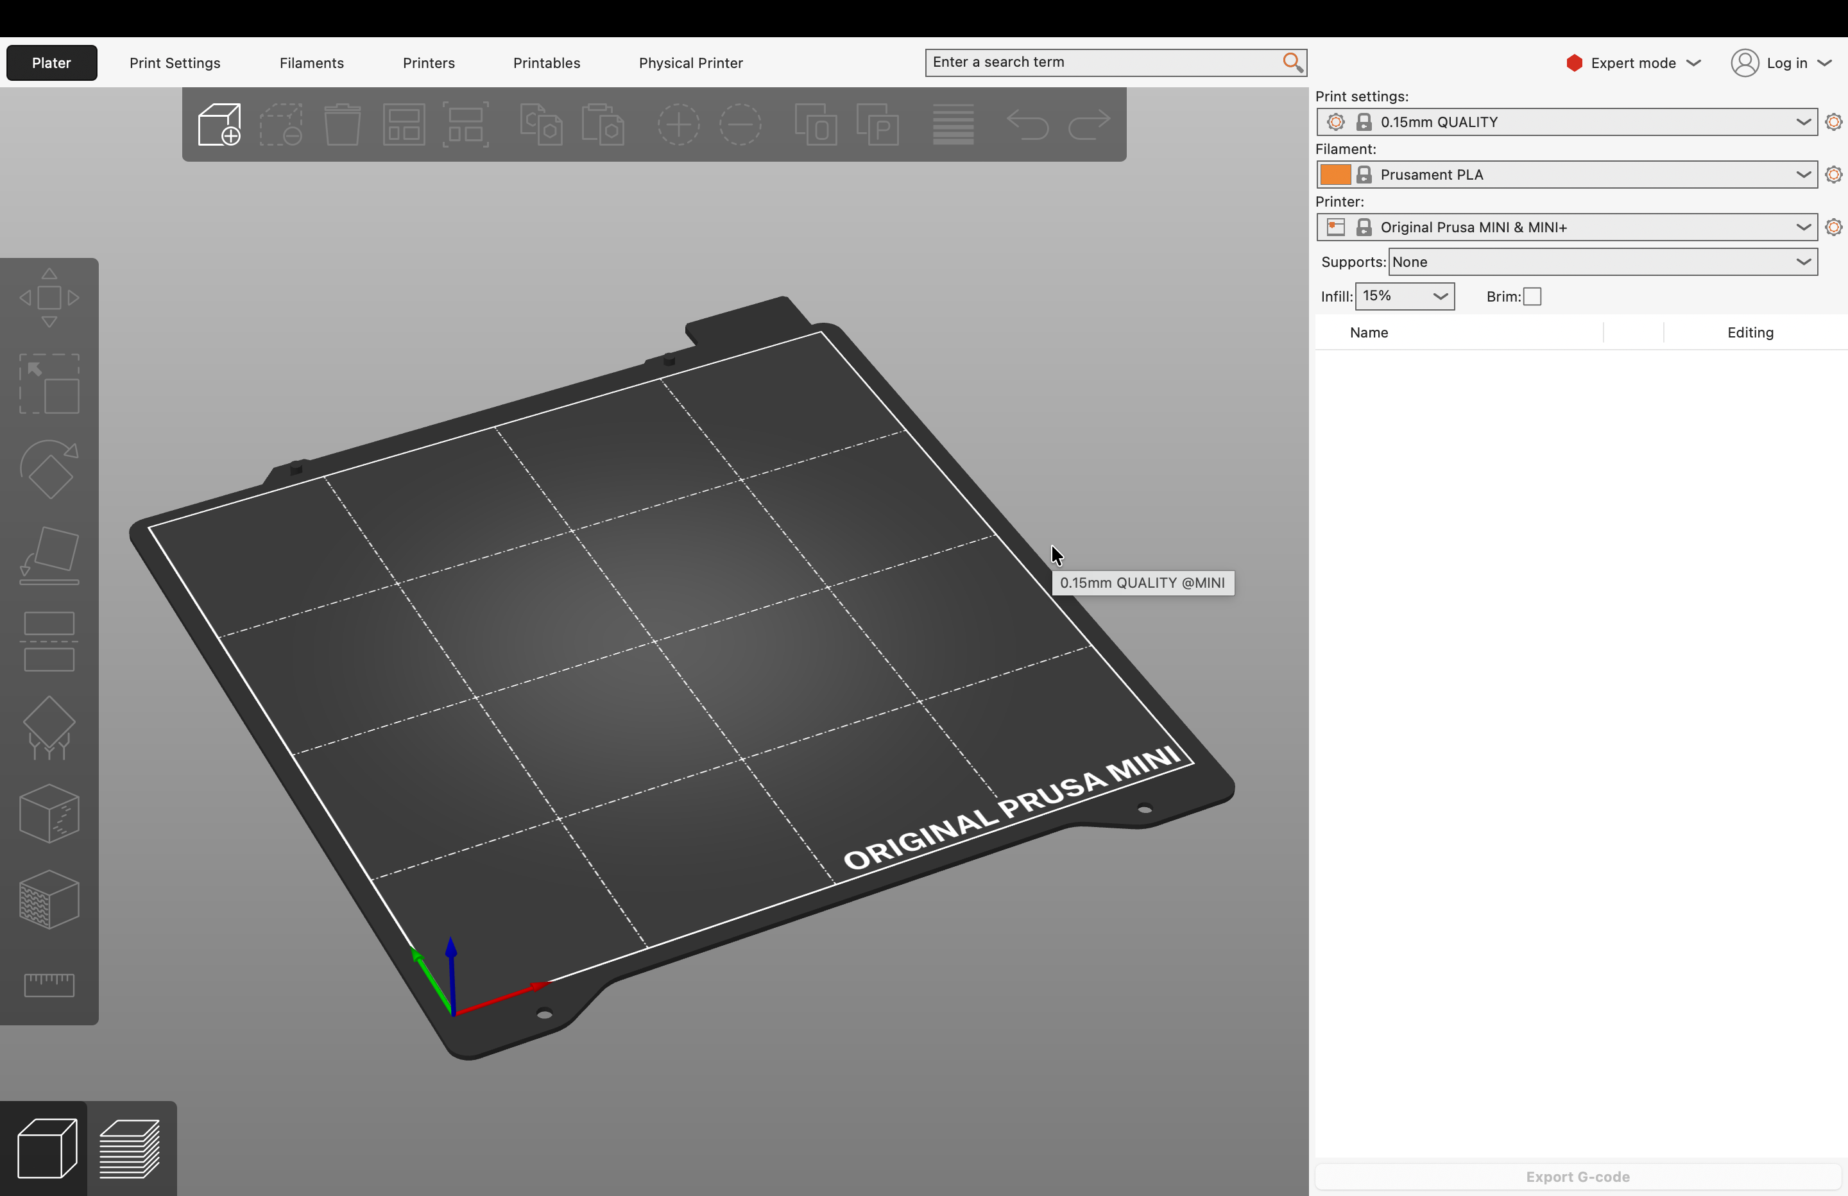1848x1196 pixels.
Task: Open the Printables tab
Action: (547, 63)
